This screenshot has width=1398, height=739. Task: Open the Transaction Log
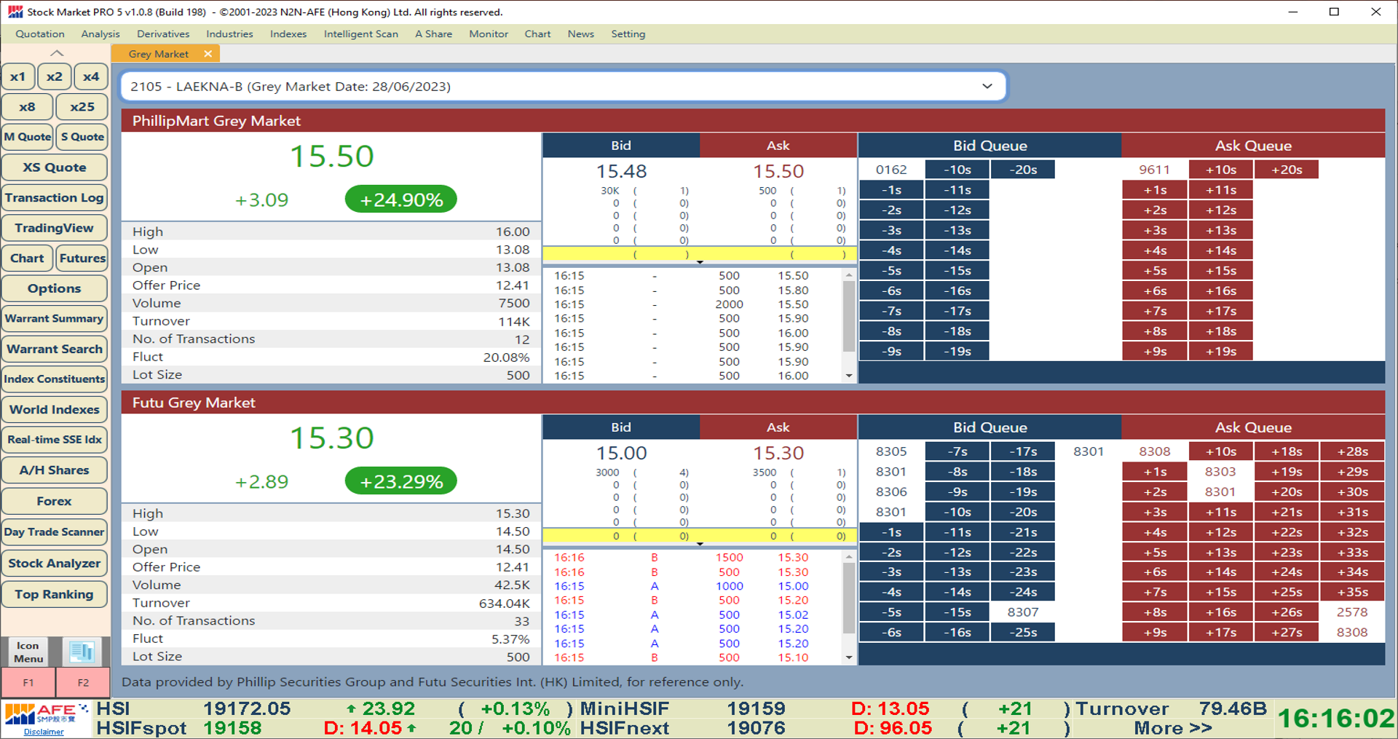click(55, 197)
